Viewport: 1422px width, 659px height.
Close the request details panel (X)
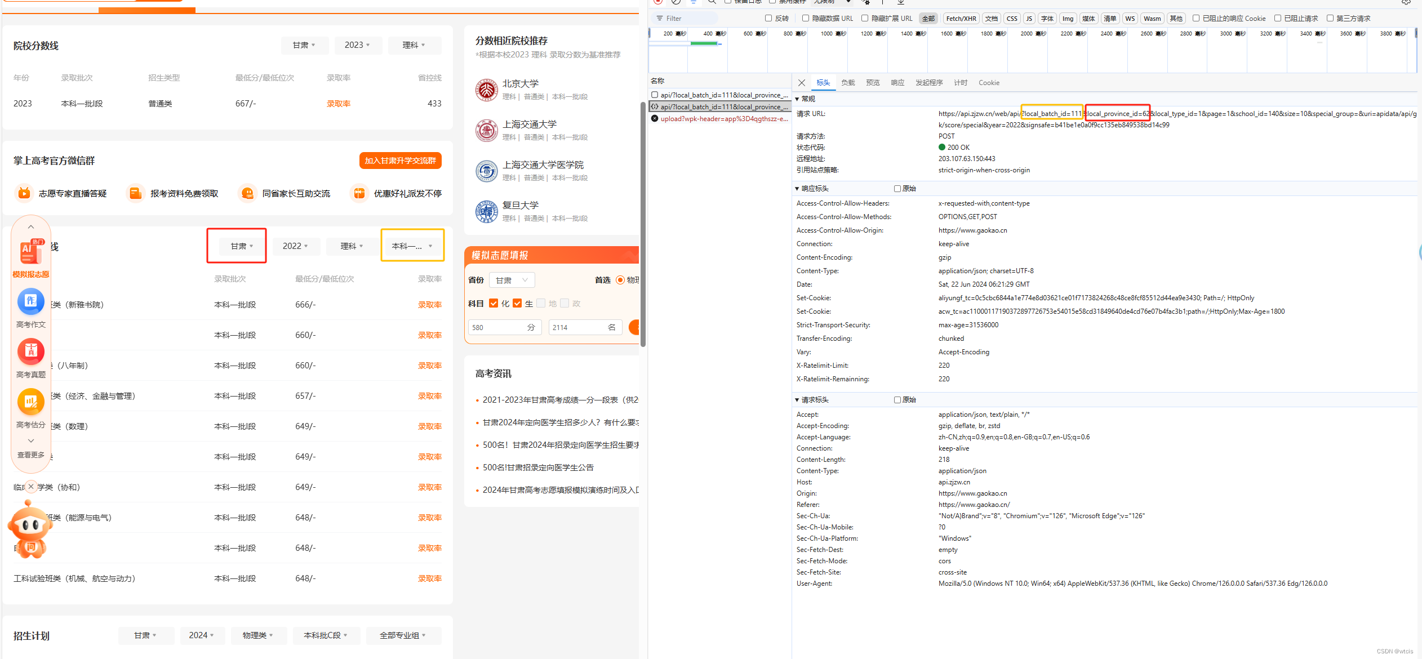click(802, 83)
